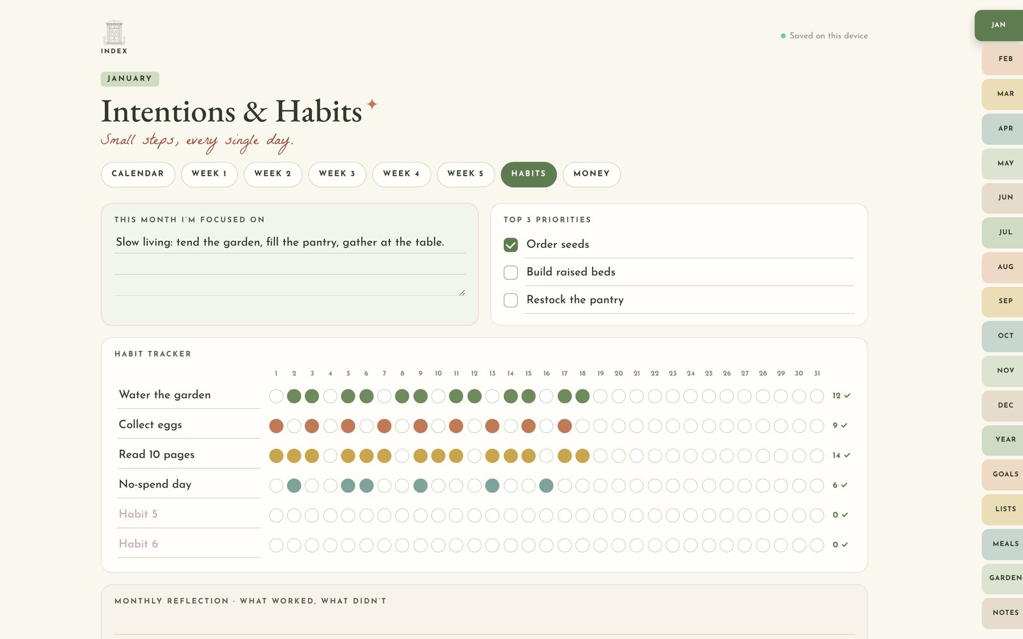Select the Habits tab
Image resolution: width=1023 pixels, height=639 pixels.
click(x=529, y=174)
